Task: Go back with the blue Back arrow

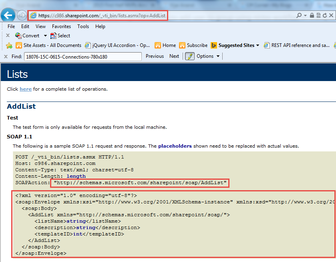Action: (8, 15)
